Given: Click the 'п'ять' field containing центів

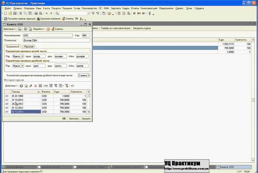Looking at the screenshot, I should click(82, 66).
